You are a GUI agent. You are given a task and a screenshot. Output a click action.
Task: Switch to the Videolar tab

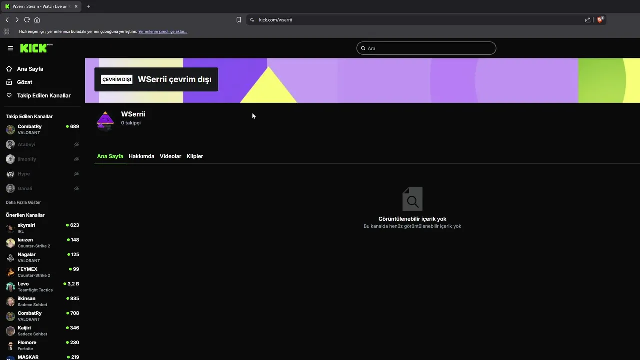(170, 156)
